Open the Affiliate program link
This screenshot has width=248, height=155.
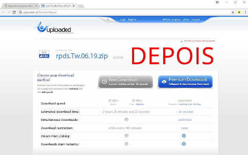coord(171,20)
